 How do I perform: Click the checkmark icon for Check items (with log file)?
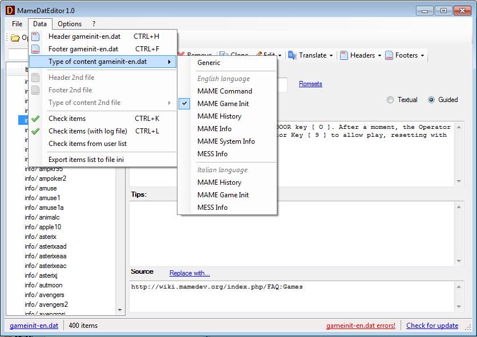[x=36, y=131]
